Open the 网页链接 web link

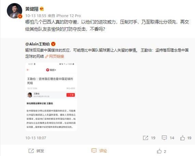(x=57, y=56)
